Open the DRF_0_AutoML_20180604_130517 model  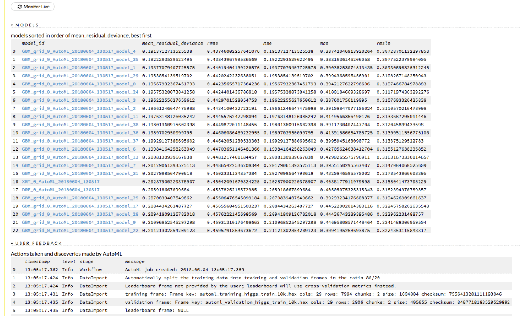61,190
